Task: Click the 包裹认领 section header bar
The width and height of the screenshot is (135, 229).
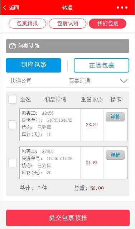Action: click(67, 46)
